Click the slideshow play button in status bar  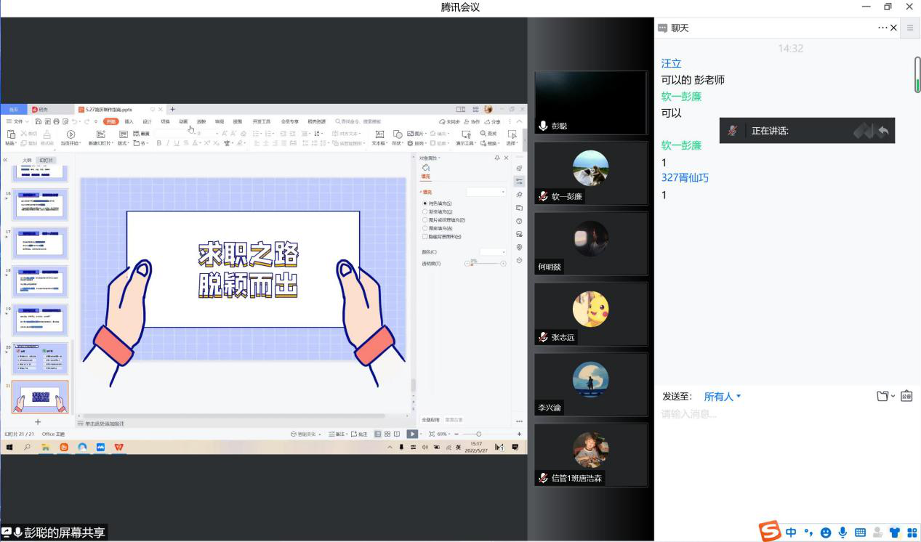[x=411, y=434]
